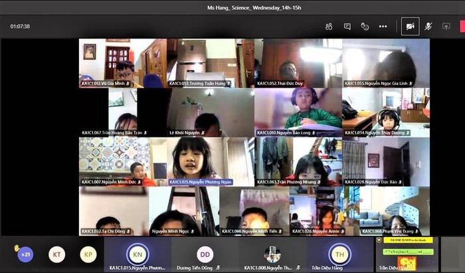
Task: Select the KP participant avatar
Action: click(88, 254)
